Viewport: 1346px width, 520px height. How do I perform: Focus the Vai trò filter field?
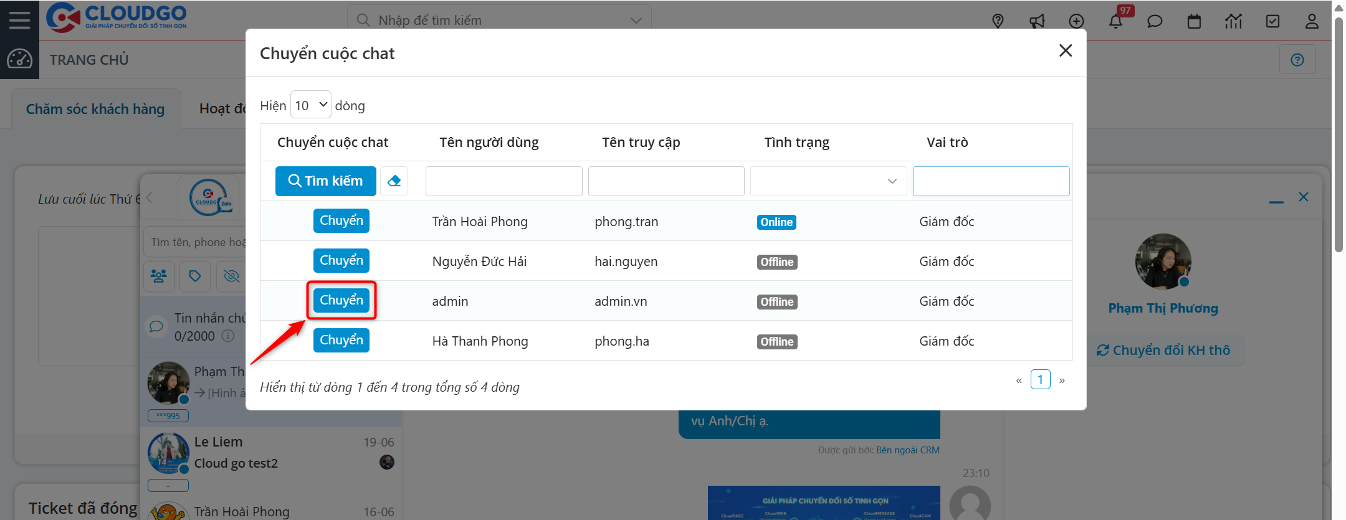pyautogui.click(x=991, y=181)
